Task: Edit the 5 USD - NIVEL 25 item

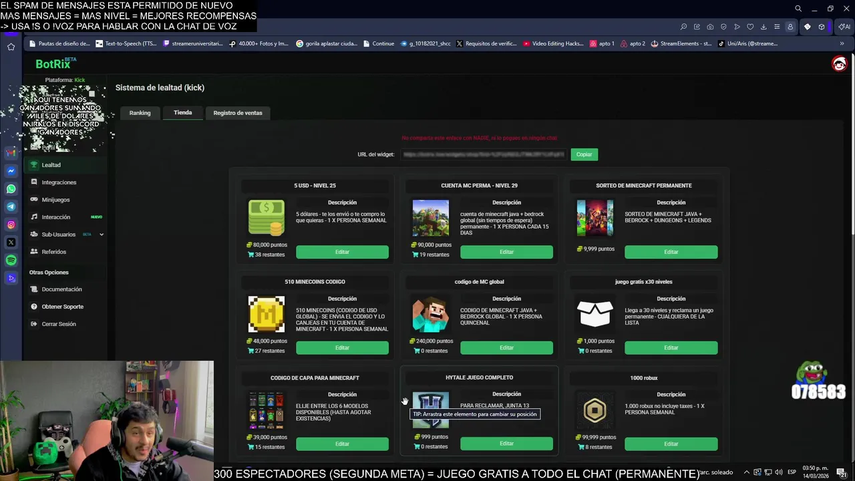Action: tap(342, 252)
